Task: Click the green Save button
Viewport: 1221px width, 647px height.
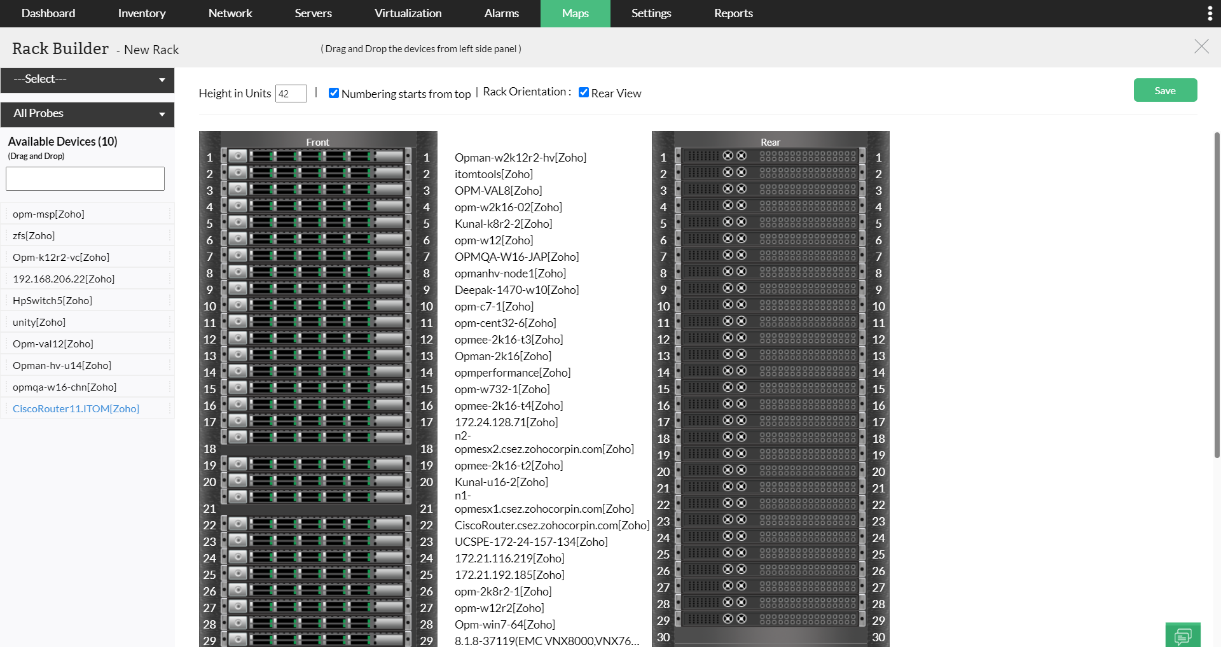Action: 1165,90
